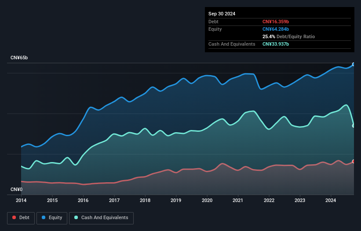Click the CN¥33.937b cash value in tooltip

(x=276, y=44)
